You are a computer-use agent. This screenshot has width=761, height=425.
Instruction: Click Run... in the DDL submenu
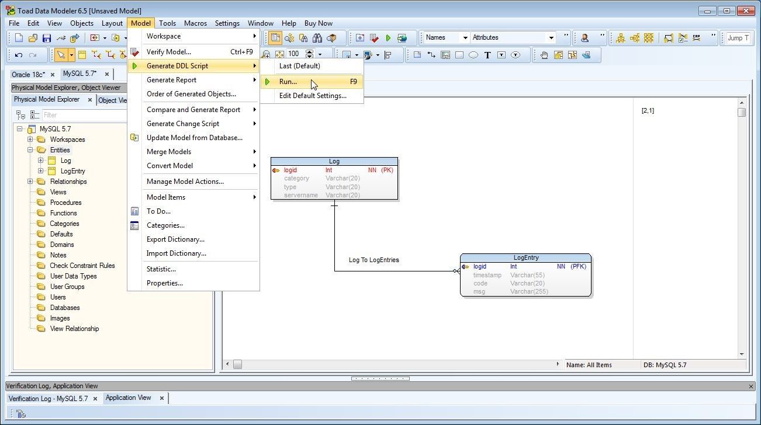(x=312, y=82)
